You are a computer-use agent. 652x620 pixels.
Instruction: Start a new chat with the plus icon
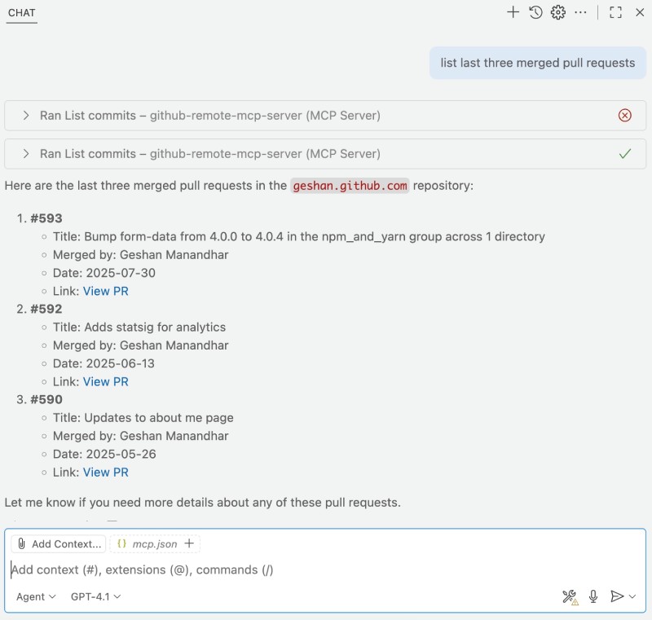pyautogui.click(x=513, y=12)
